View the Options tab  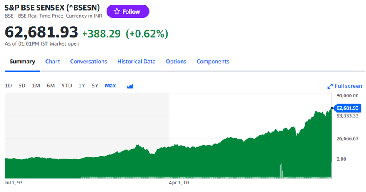pos(176,62)
